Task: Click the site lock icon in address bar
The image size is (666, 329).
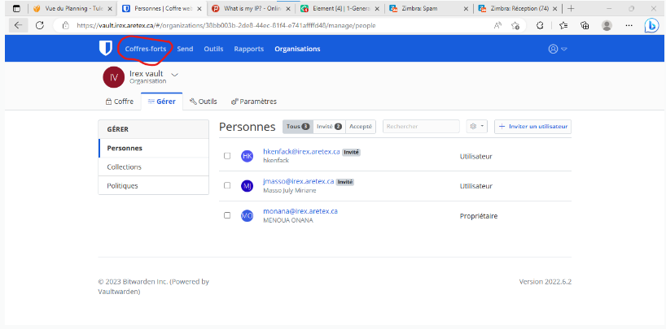Action: [x=65, y=25]
